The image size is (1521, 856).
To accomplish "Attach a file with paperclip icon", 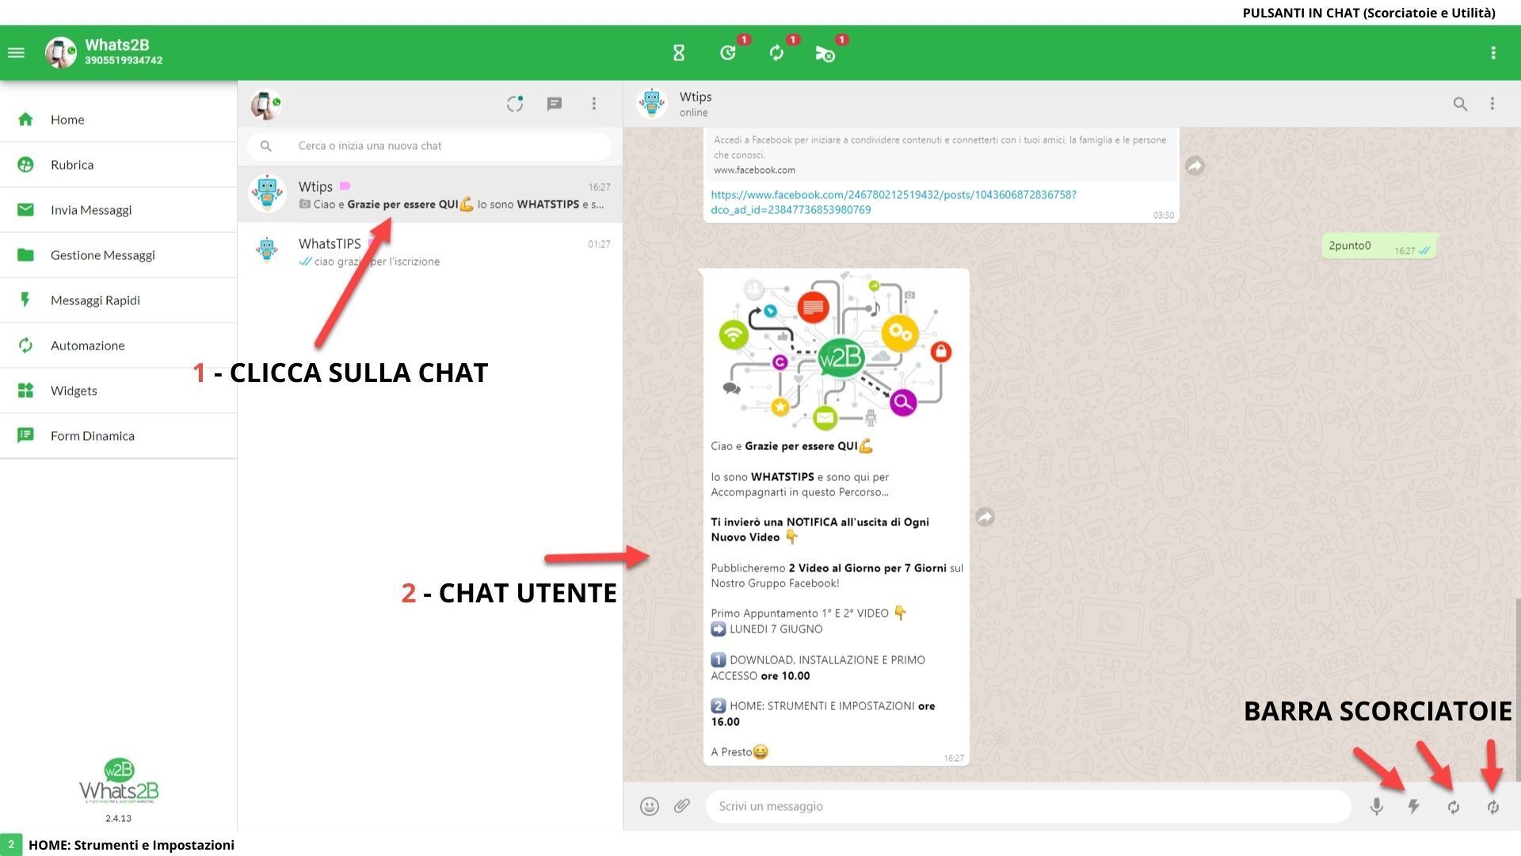I will click(x=682, y=806).
